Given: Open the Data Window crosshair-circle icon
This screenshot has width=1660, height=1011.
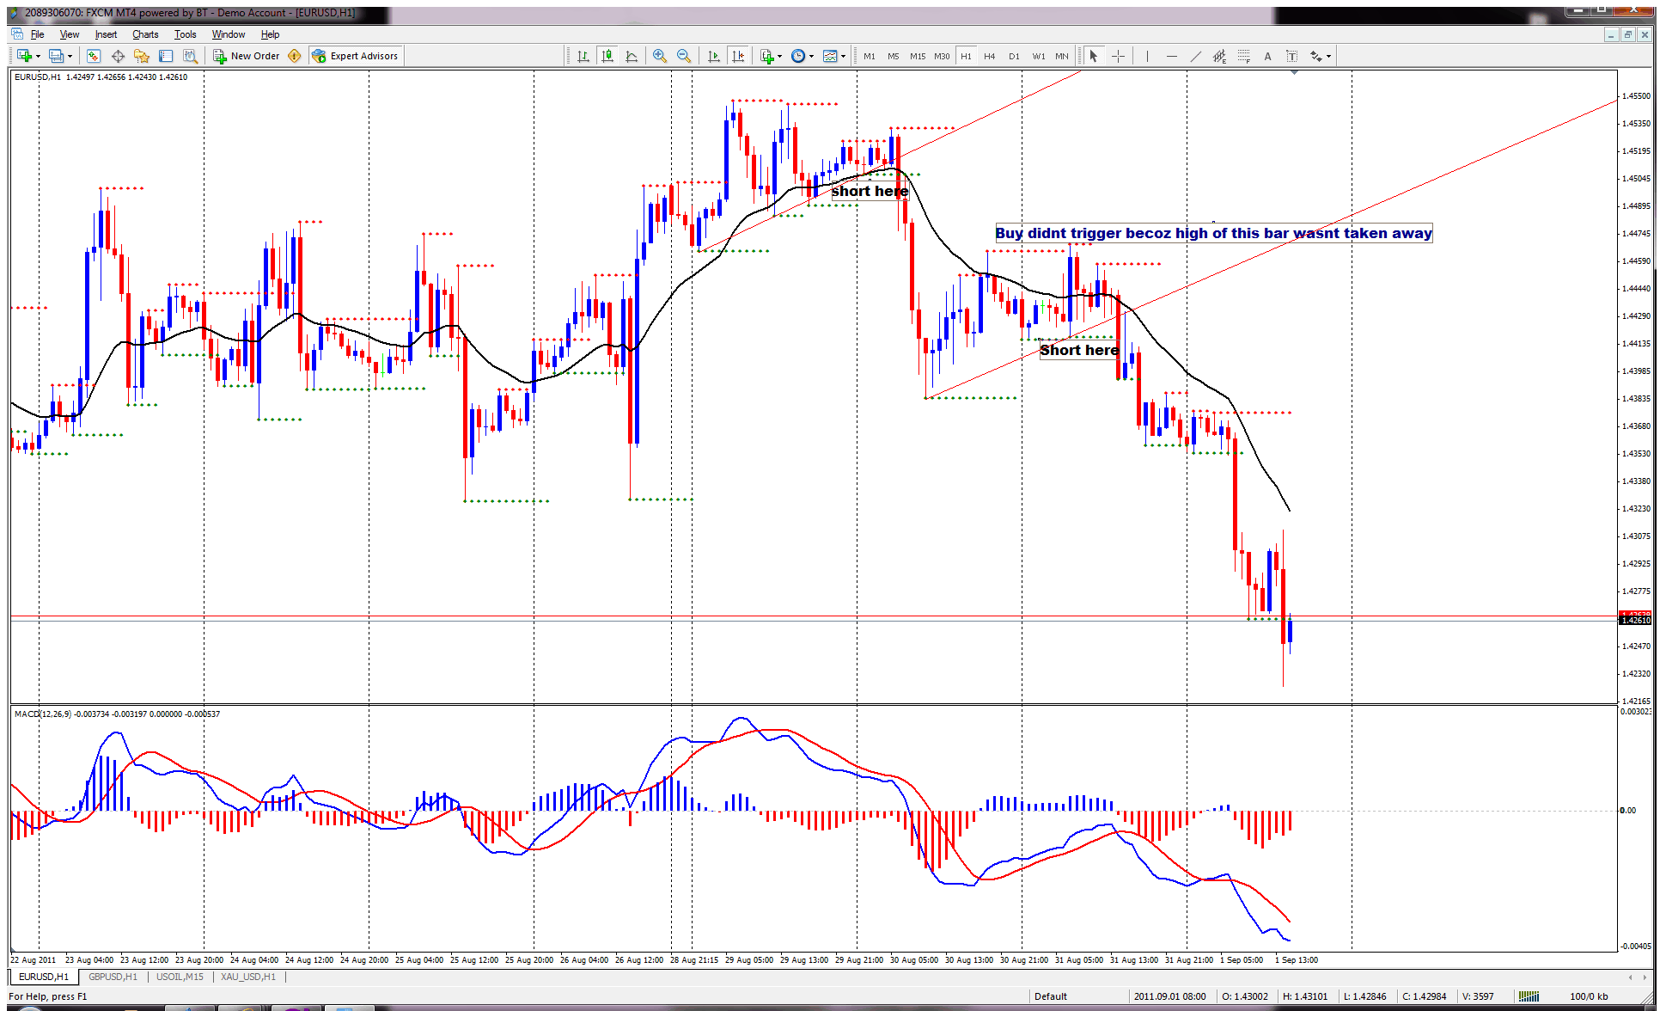Looking at the screenshot, I should (x=118, y=56).
